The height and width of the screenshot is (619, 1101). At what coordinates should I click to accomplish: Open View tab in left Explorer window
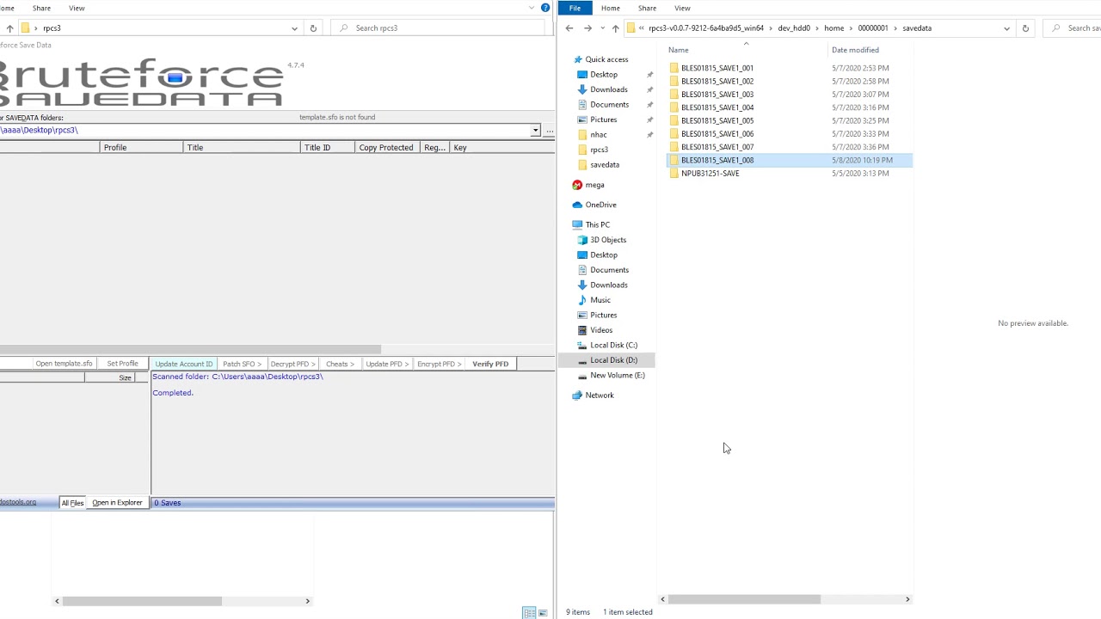[x=77, y=8]
